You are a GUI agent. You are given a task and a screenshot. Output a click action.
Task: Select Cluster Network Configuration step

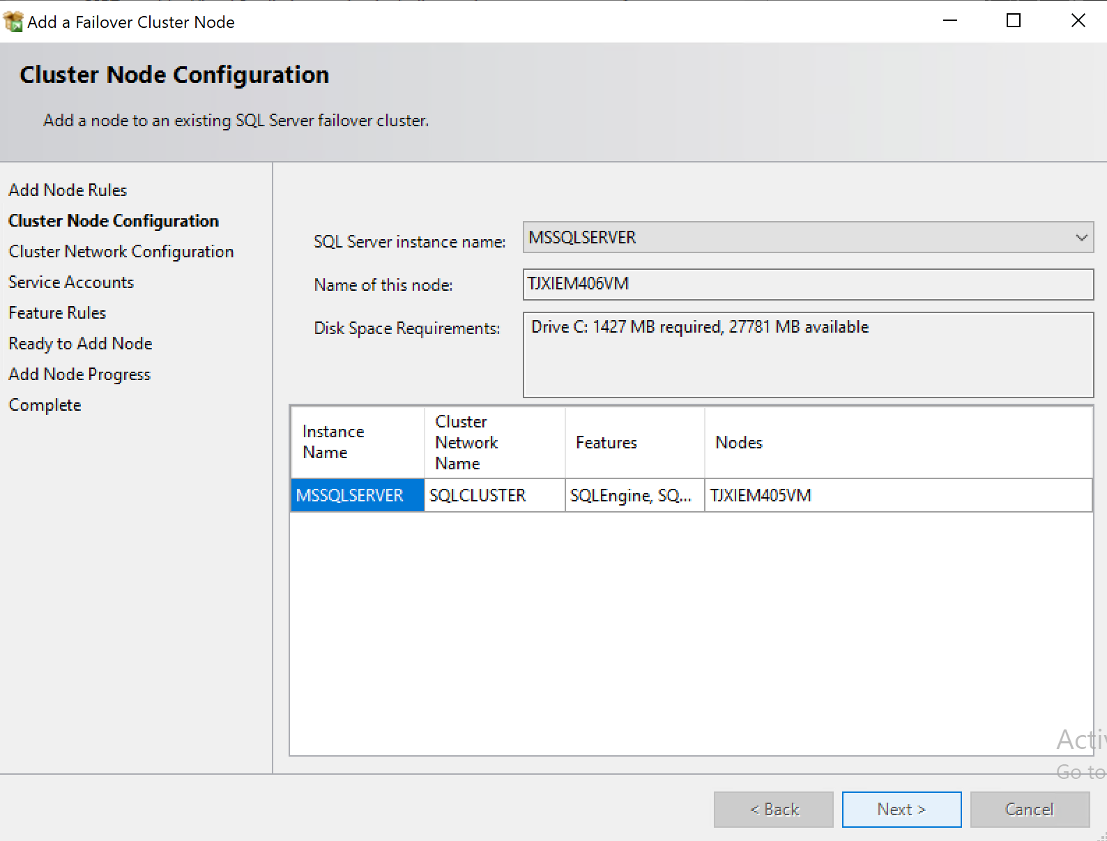tap(121, 252)
